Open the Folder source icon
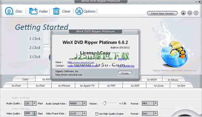The width and height of the screenshot is (202, 117). point(33,11)
